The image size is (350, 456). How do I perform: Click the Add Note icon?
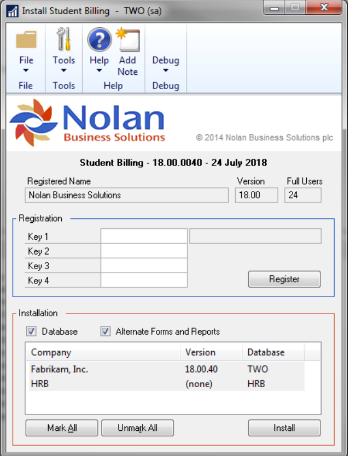pos(128,40)
